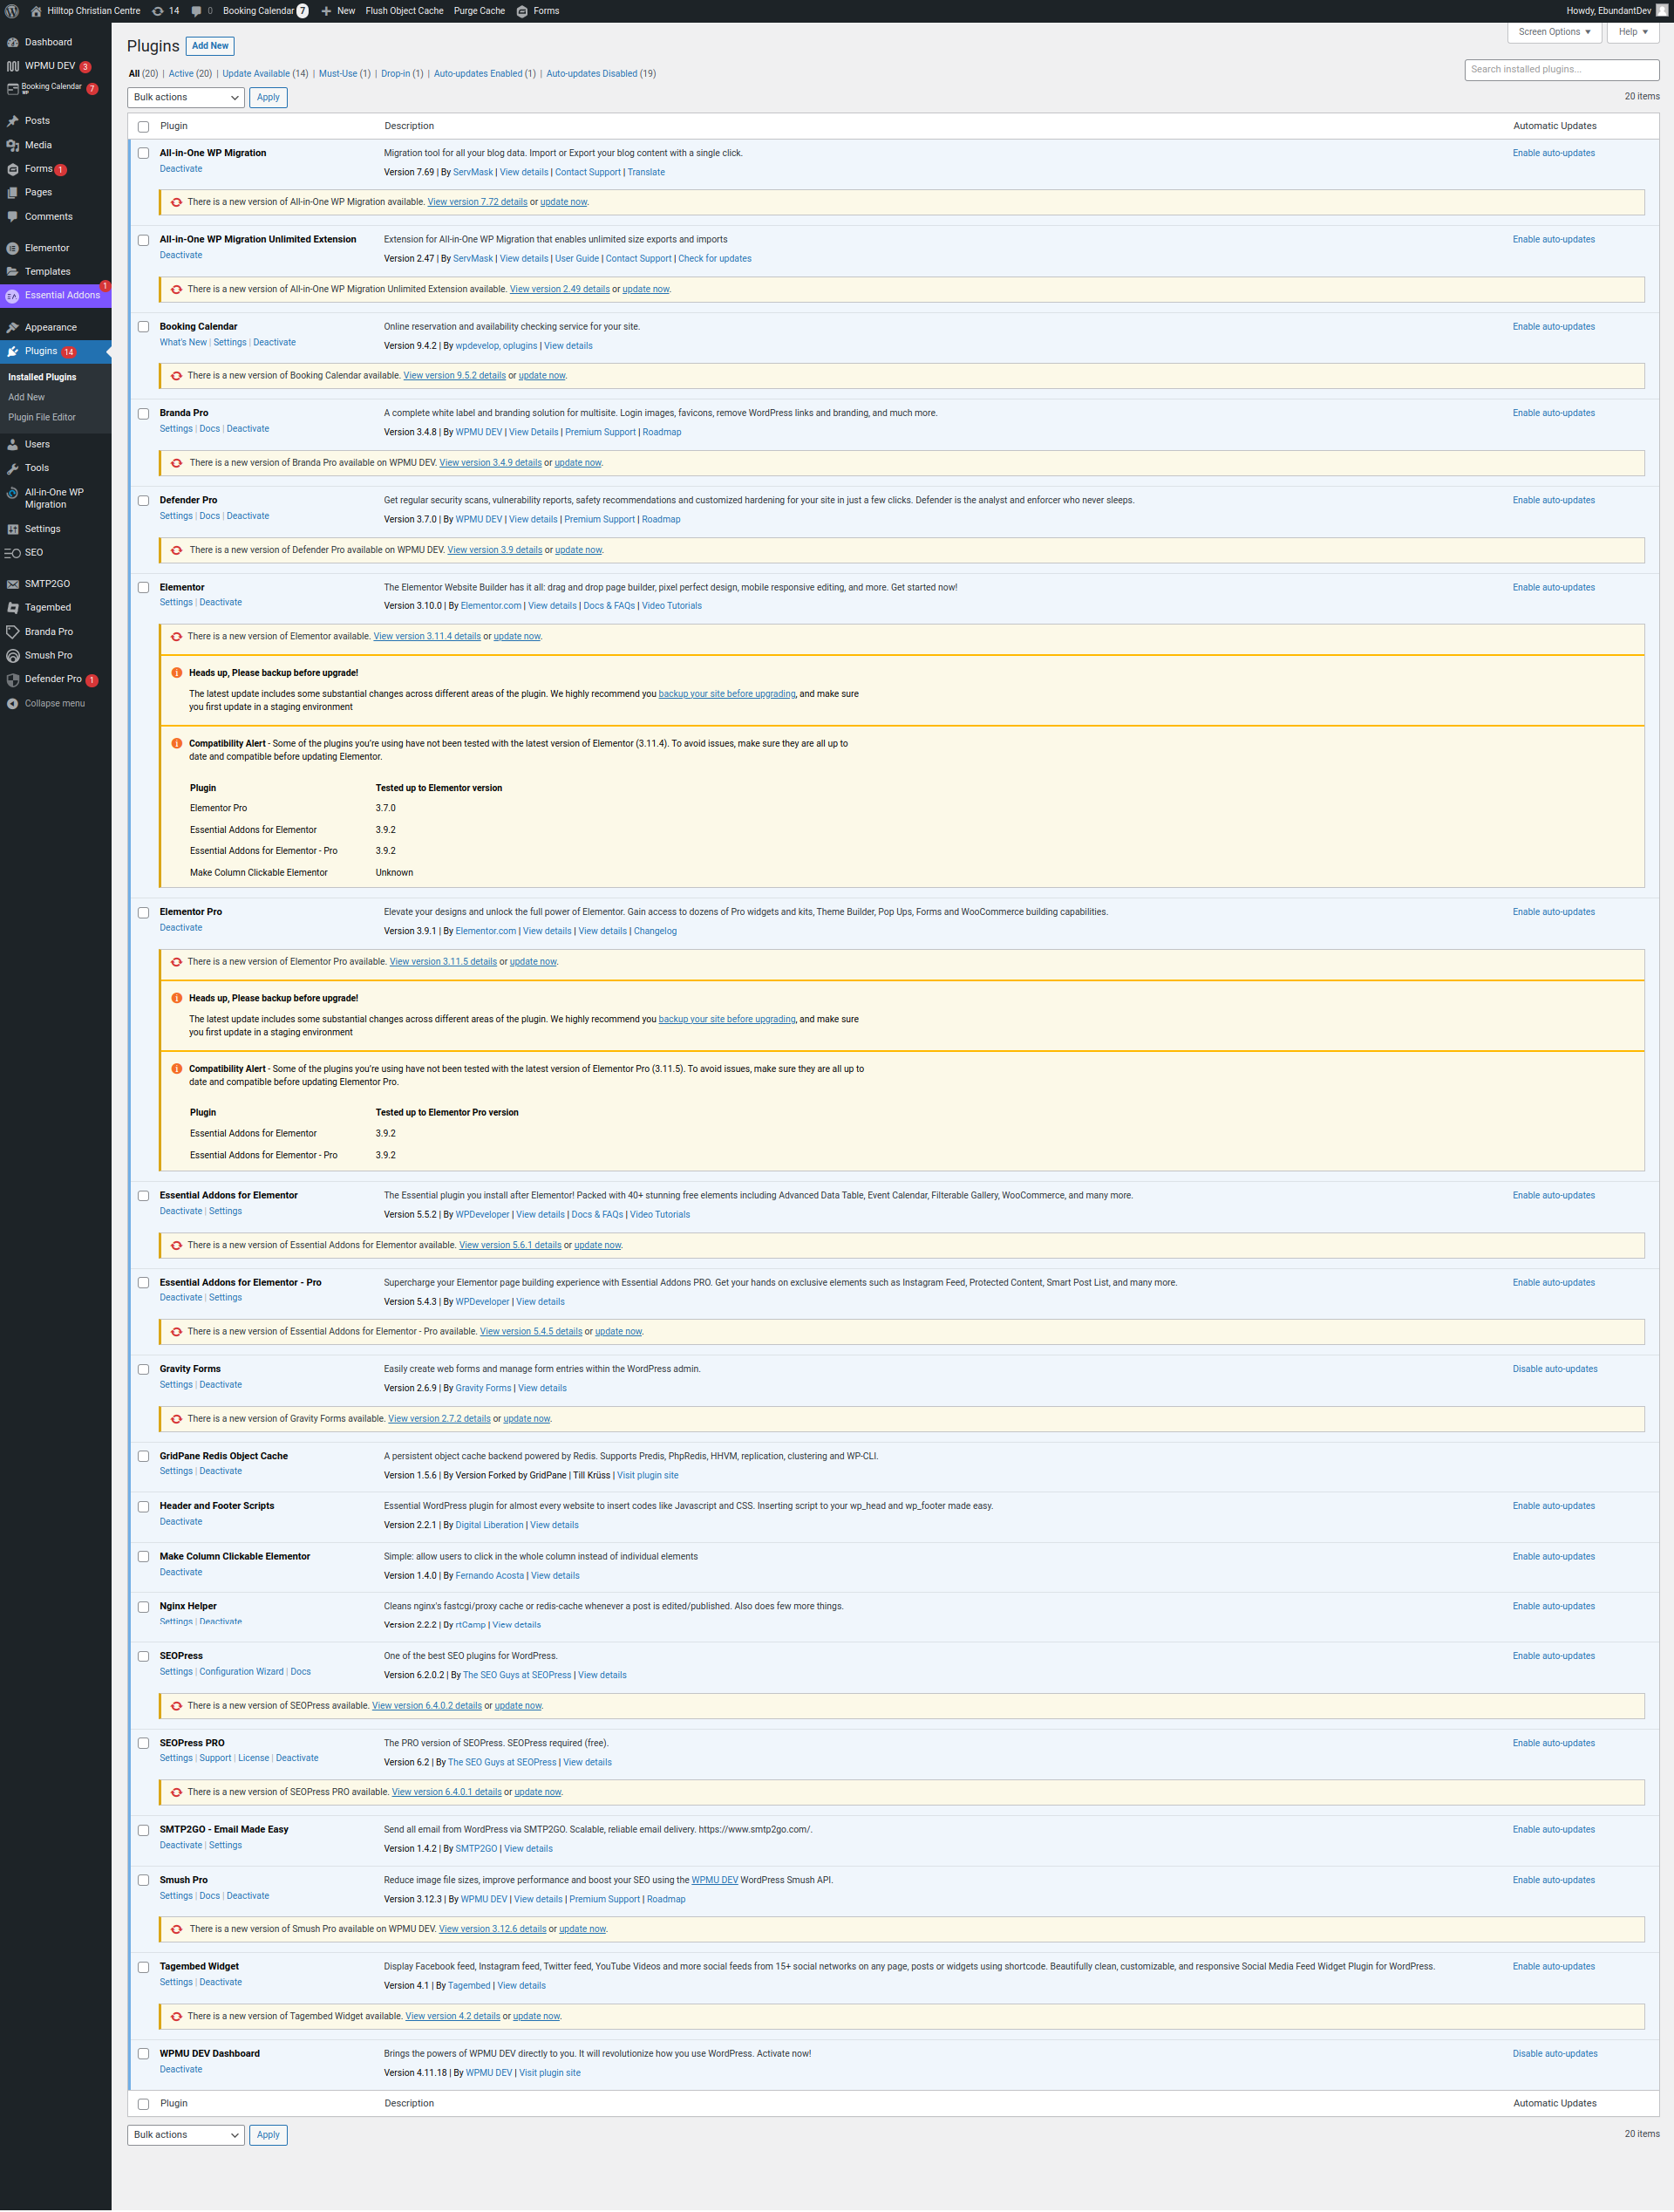Check the Booking Calendar plugin checkbox

tap(143, 327)
